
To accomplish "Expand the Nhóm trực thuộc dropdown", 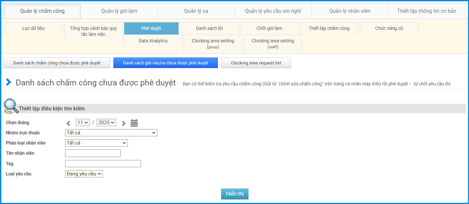I will [111, 133].
